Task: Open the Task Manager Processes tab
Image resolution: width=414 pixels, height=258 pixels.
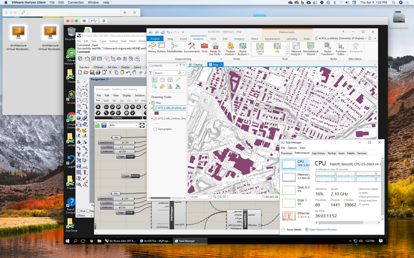Action: click(287, 153)
